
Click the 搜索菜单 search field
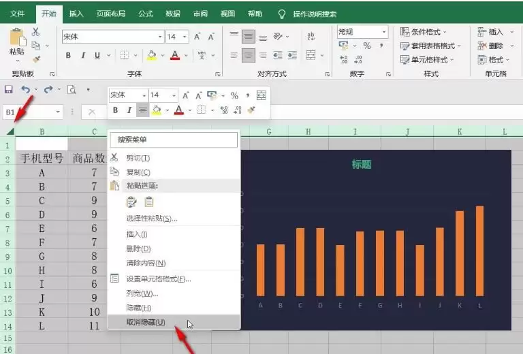pos(174,140)
